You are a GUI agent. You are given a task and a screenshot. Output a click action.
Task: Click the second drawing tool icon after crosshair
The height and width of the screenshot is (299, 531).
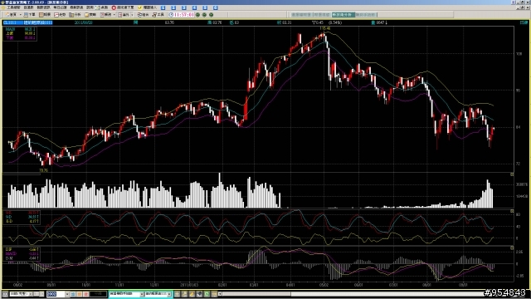coord(184,294)
